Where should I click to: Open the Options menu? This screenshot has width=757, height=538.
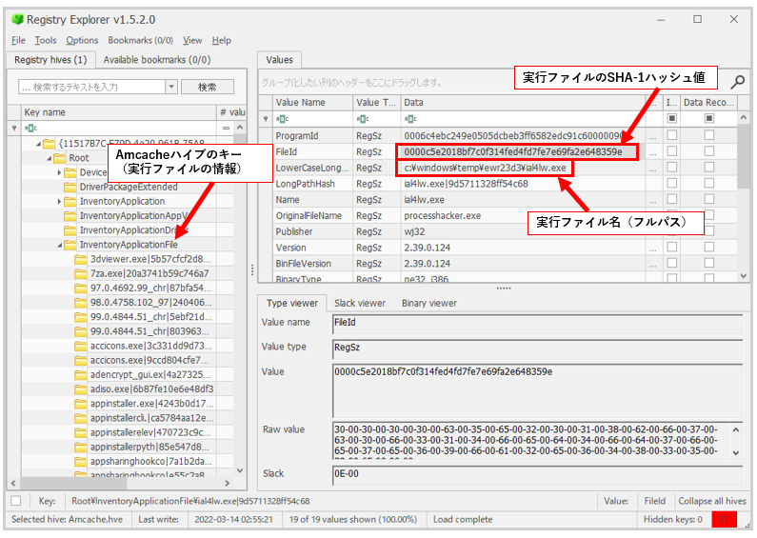[x=82, y=40]
